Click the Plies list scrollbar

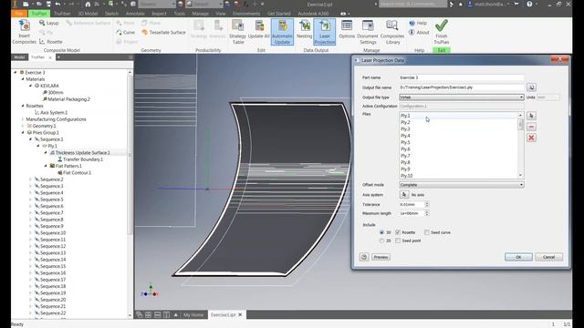(520, 145)
